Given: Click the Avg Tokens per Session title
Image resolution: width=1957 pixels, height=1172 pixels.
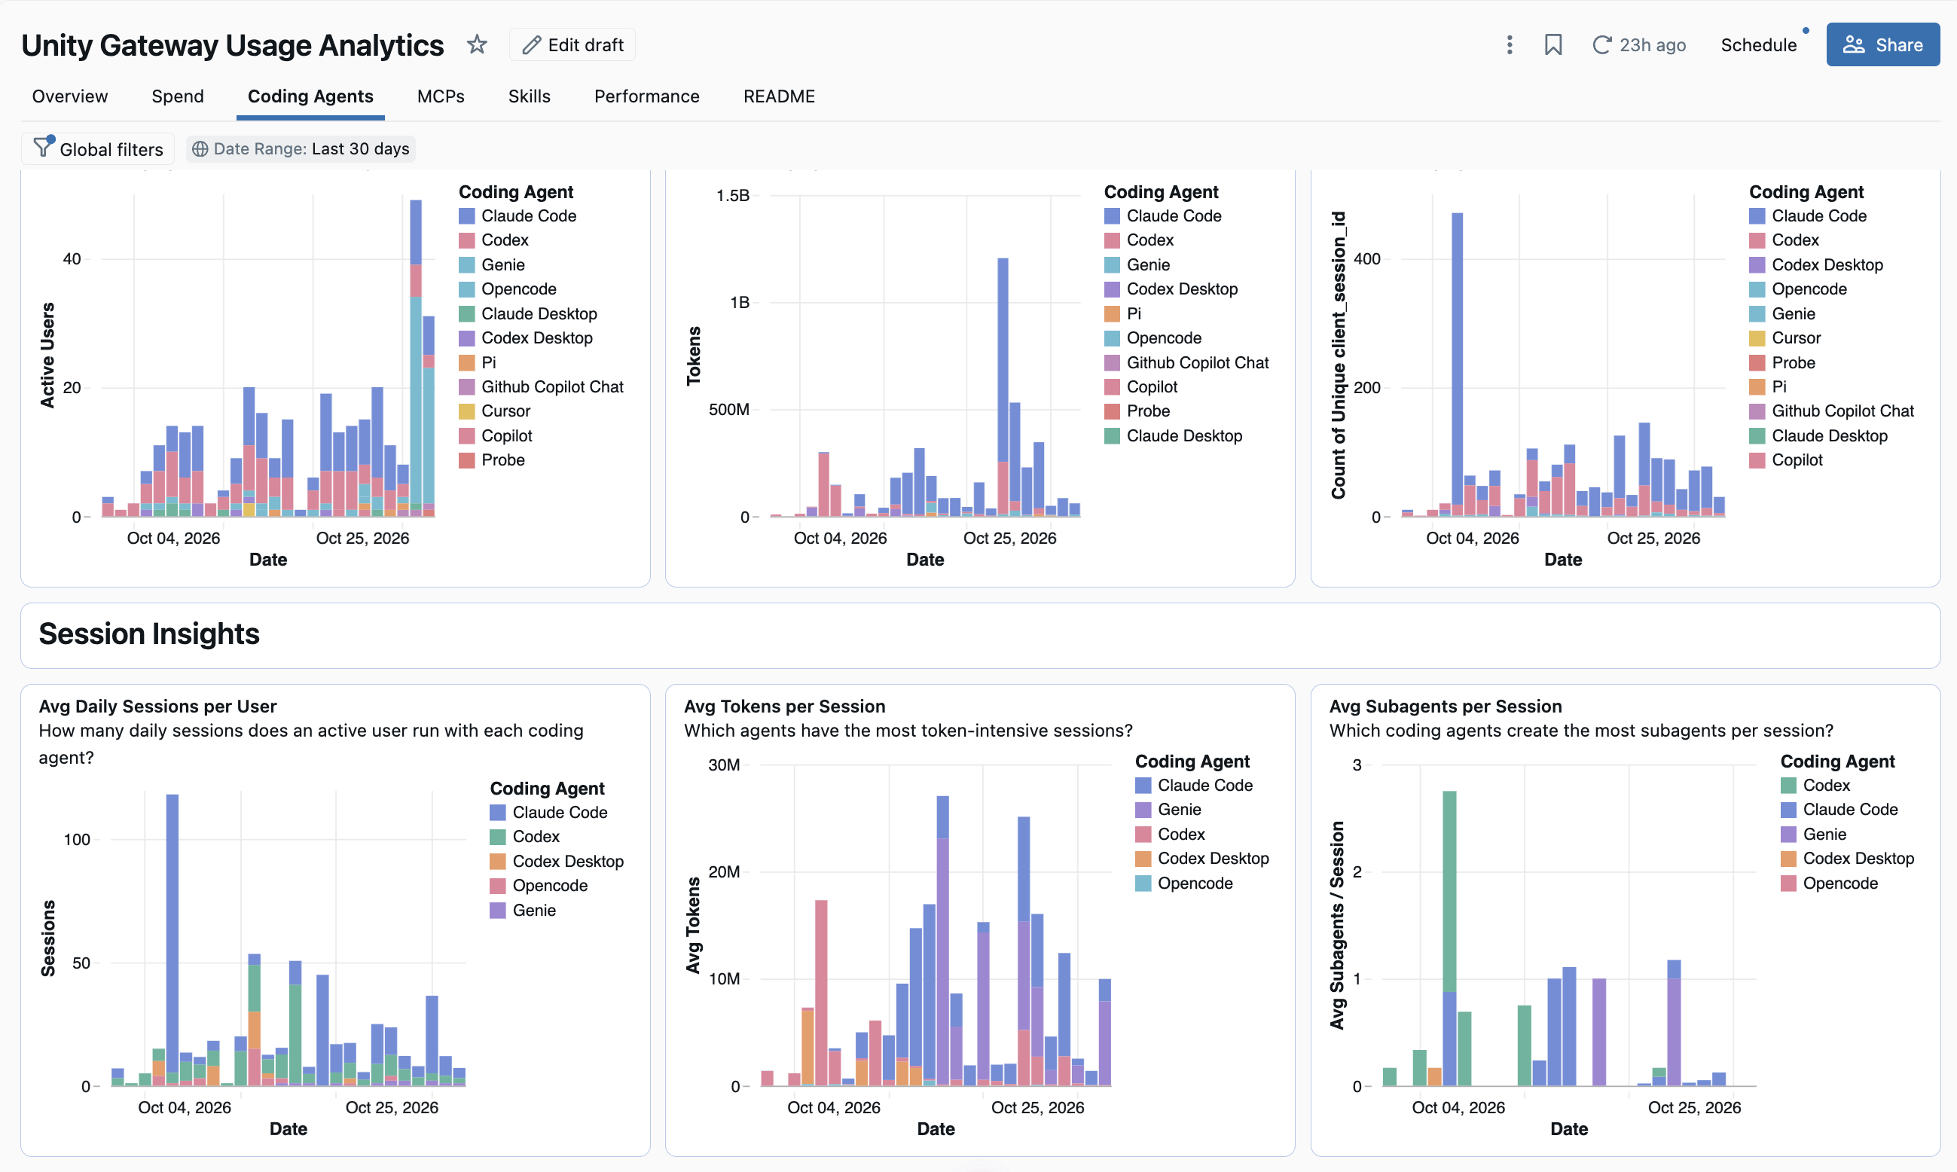Looking at the screenshot, I should click(784, 706).
